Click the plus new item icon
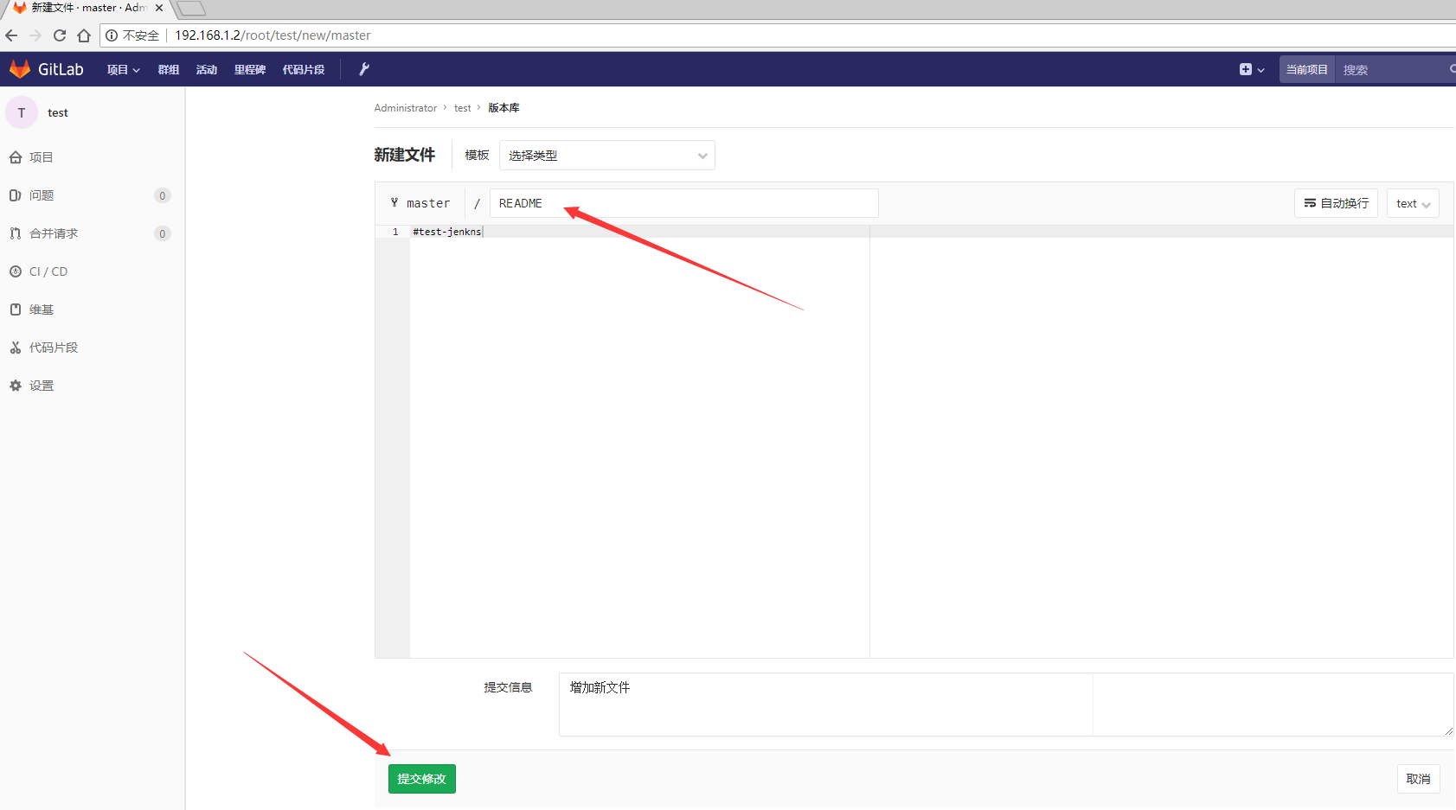This screenshot has height=810, width=1456. [1245, 69]
